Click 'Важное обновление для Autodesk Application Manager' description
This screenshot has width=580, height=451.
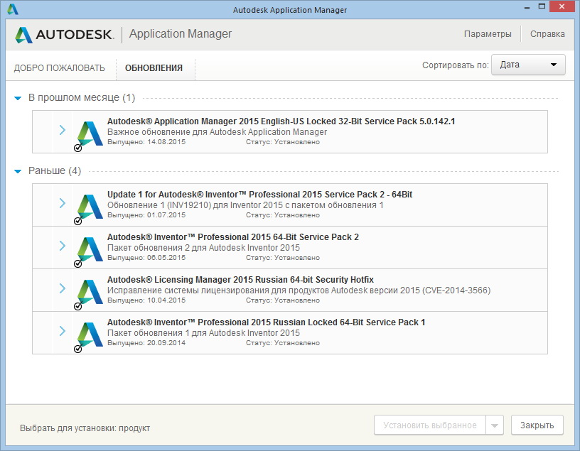point(217,132)
